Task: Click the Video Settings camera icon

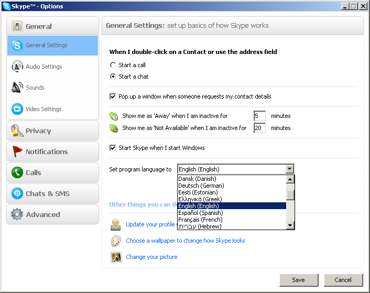Action: (17, 109)
